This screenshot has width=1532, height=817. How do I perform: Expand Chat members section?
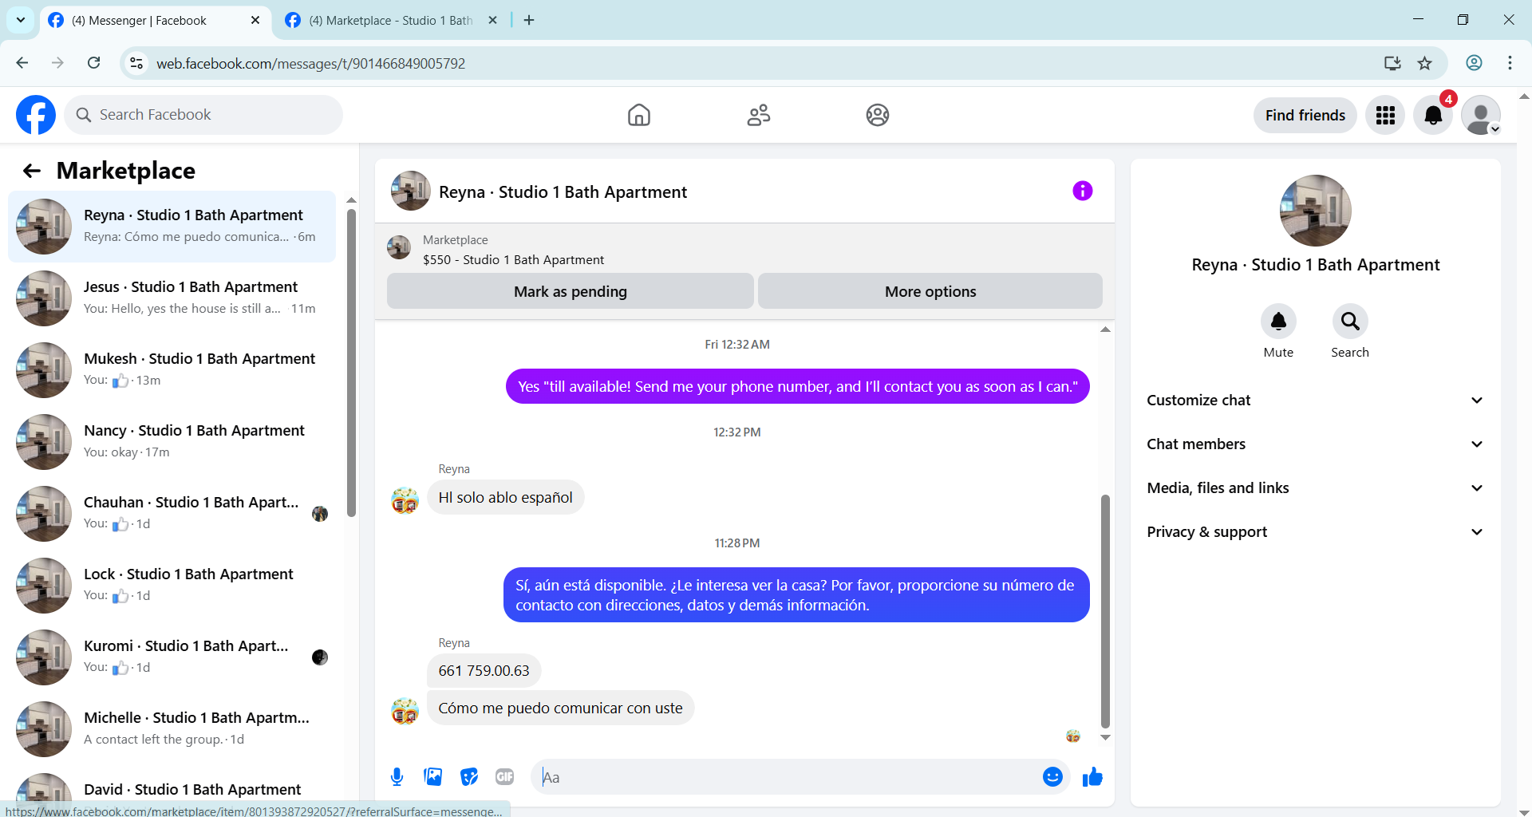[1315, 444]
